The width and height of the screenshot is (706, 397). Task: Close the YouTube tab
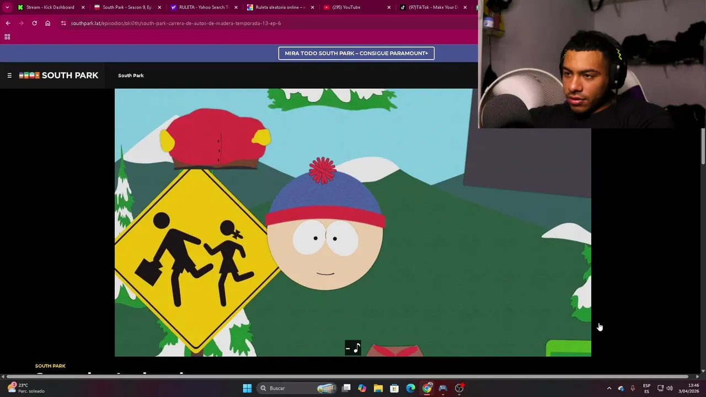pyautogui.click(x=389, y=7)
